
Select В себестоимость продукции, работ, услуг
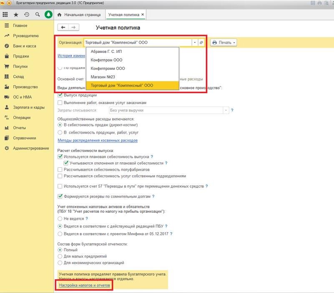(x=60, y=132)
